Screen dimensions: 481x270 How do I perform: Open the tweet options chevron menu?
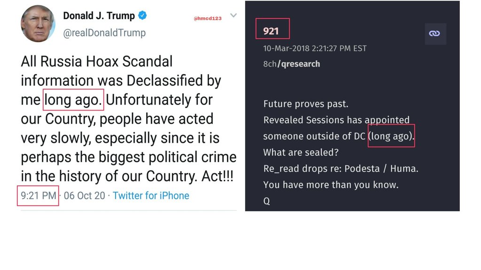233,15
